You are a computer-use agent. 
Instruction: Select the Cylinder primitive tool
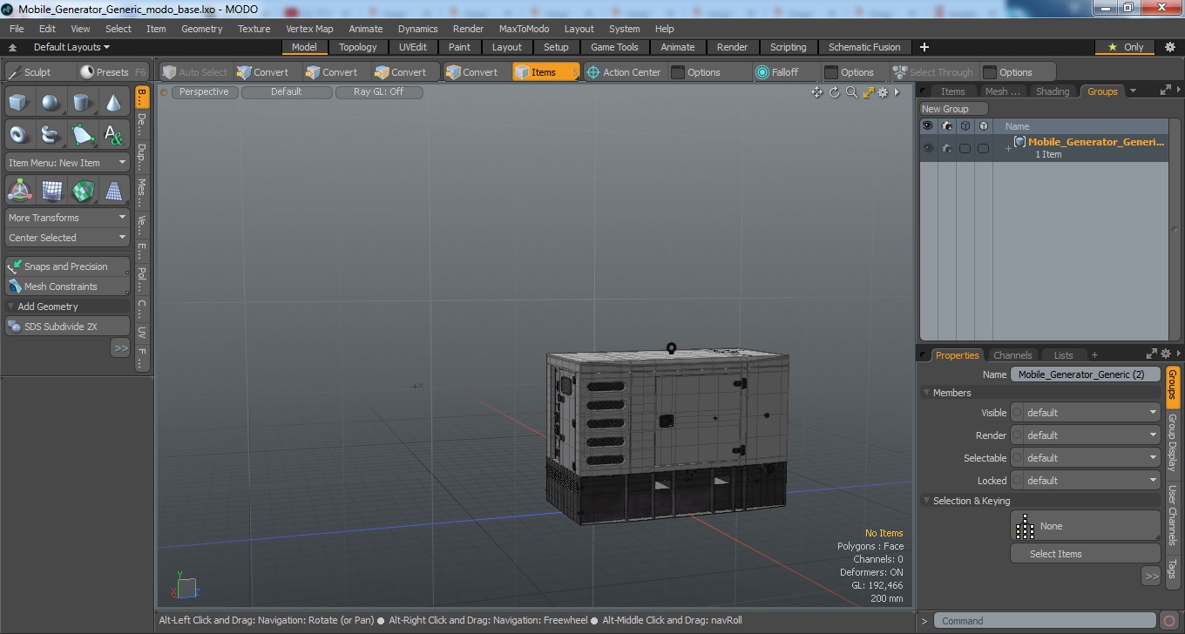pyautogui.click(x=82, y=103)
